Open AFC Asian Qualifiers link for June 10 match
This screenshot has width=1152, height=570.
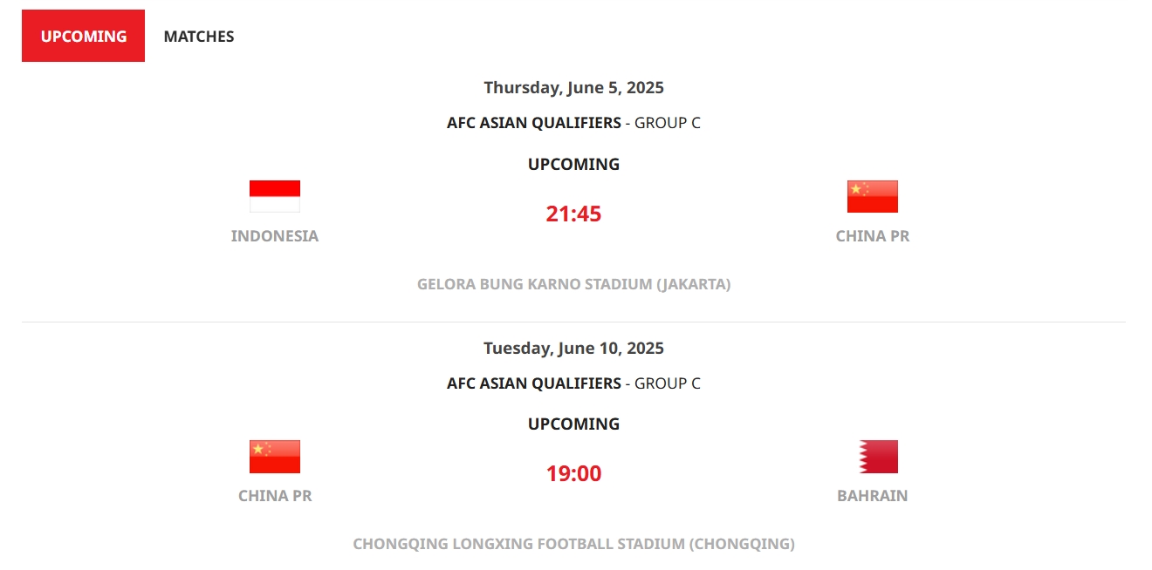(533, 383)
